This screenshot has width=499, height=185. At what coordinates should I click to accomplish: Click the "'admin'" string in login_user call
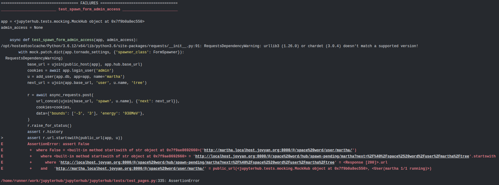click(x=104, y=70)
